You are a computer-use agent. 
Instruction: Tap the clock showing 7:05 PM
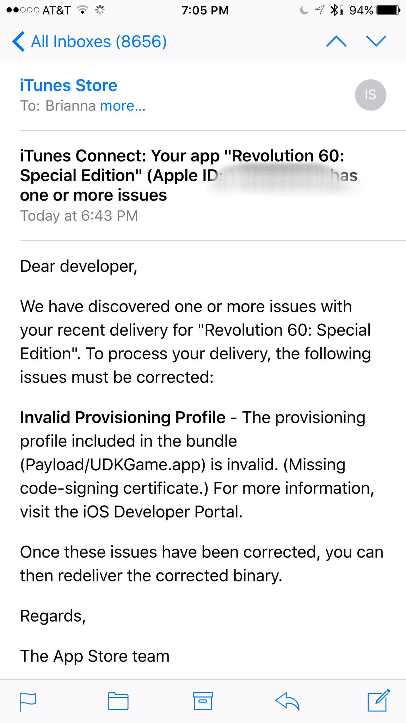[205, 10]
